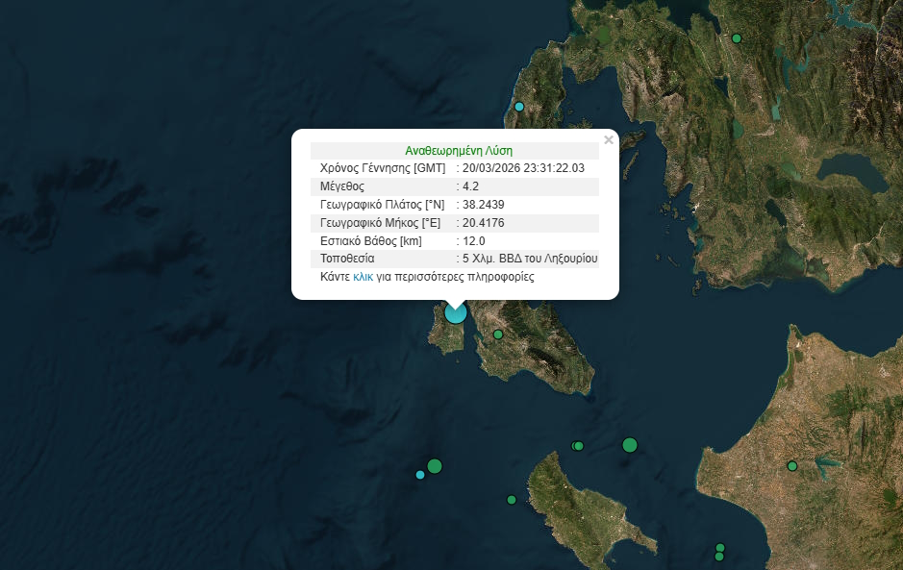The width and height of the screenshot is (903, 570).
Task: Open the 'κλικ' link for more information
Action: pyautogui.click(x=363, y=277)
